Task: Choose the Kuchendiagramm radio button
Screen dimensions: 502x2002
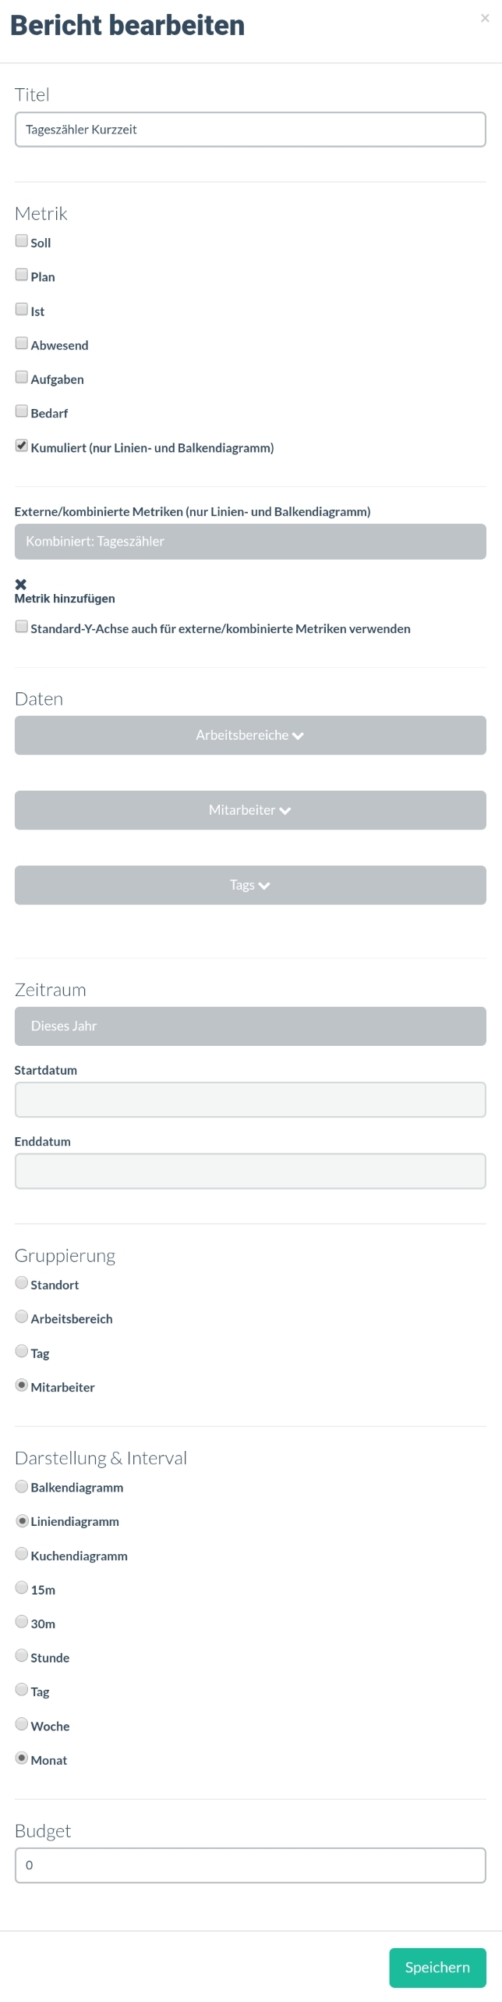Action: [x=22, y=1554]
